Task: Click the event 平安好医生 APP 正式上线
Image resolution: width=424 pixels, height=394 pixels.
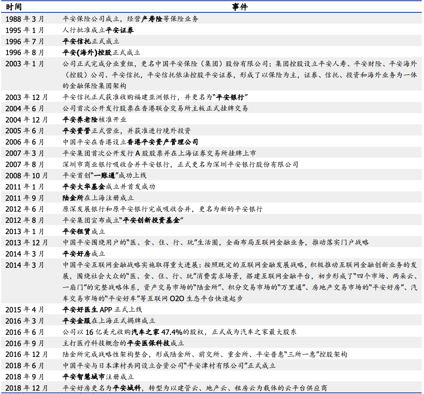Action: click(x=102, y=310)
